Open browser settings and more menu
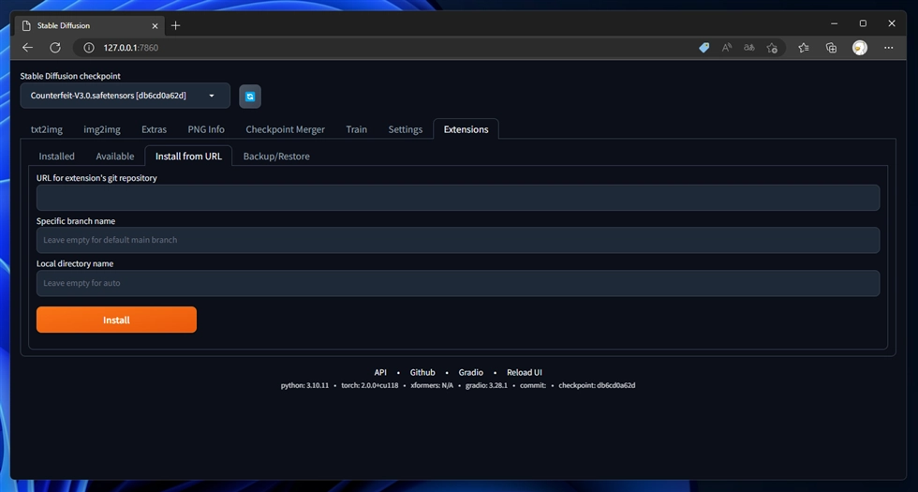 point(889,48)
